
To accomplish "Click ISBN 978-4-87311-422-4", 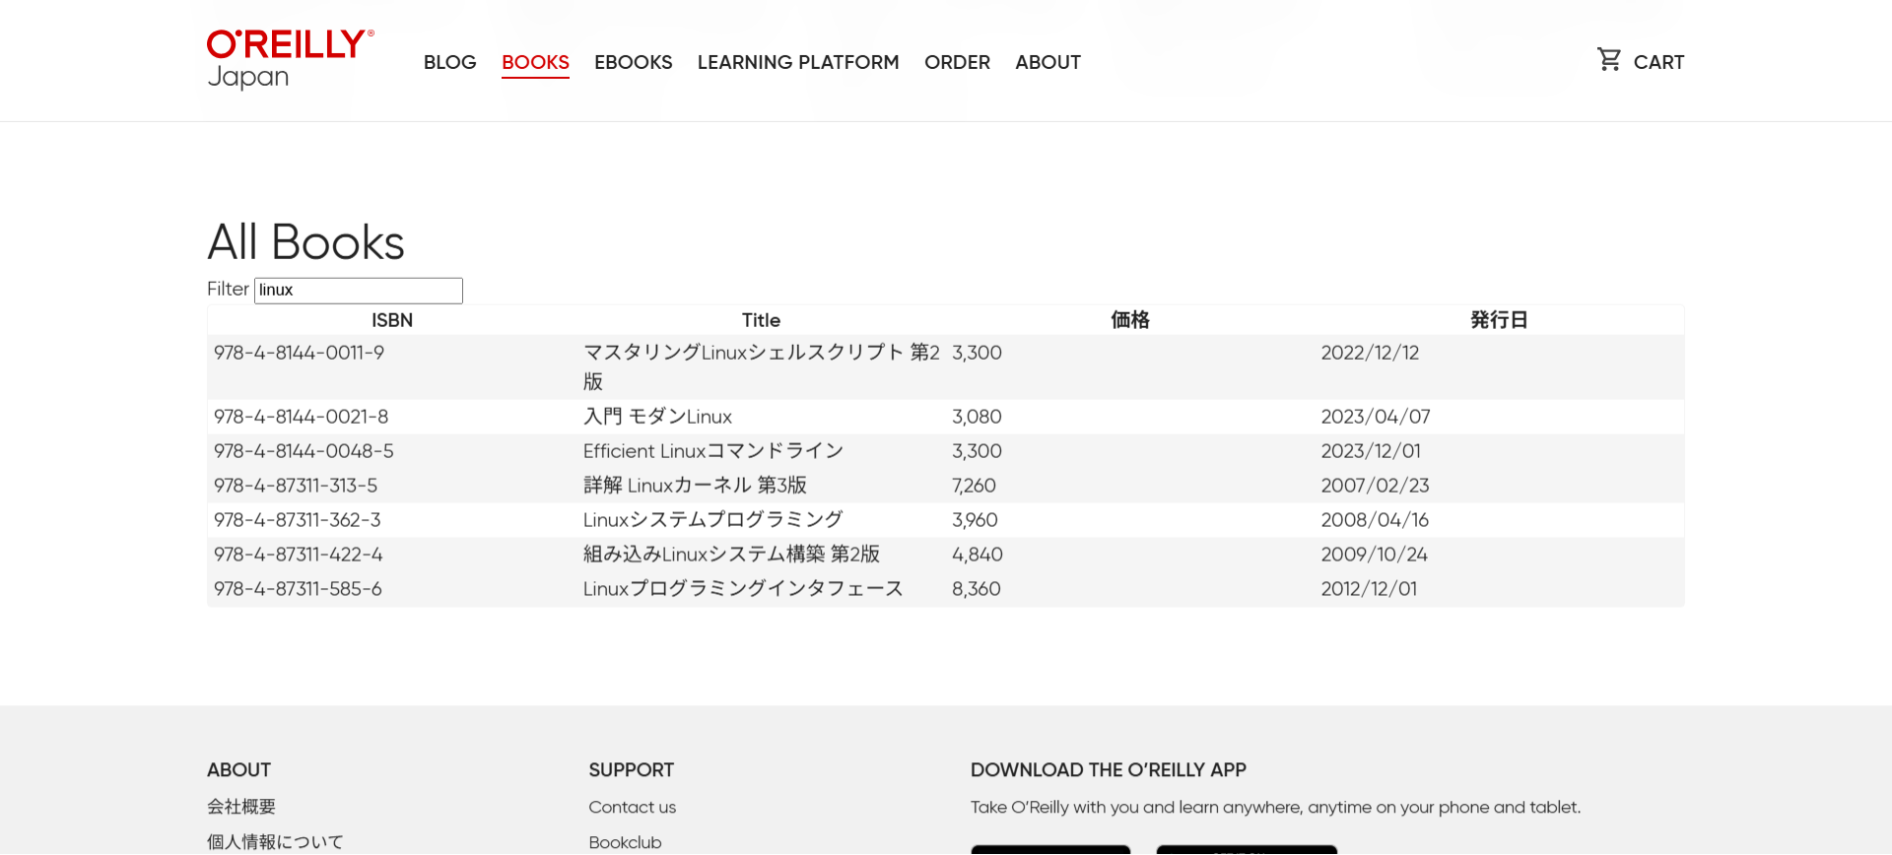I will (298, 555).
